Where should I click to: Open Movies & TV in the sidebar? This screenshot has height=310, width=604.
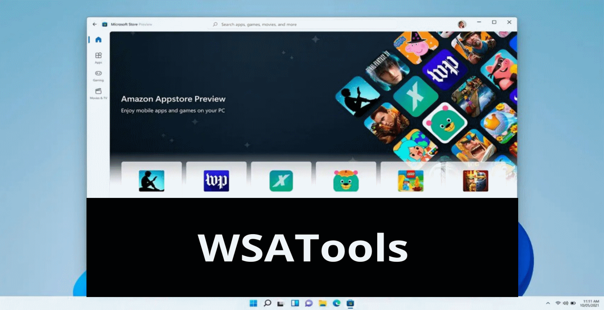(x=98, y=94)
